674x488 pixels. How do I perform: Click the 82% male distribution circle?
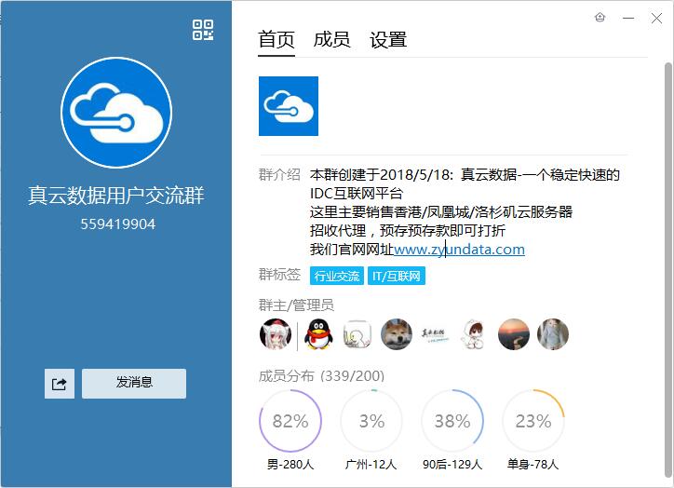point(290,421)
